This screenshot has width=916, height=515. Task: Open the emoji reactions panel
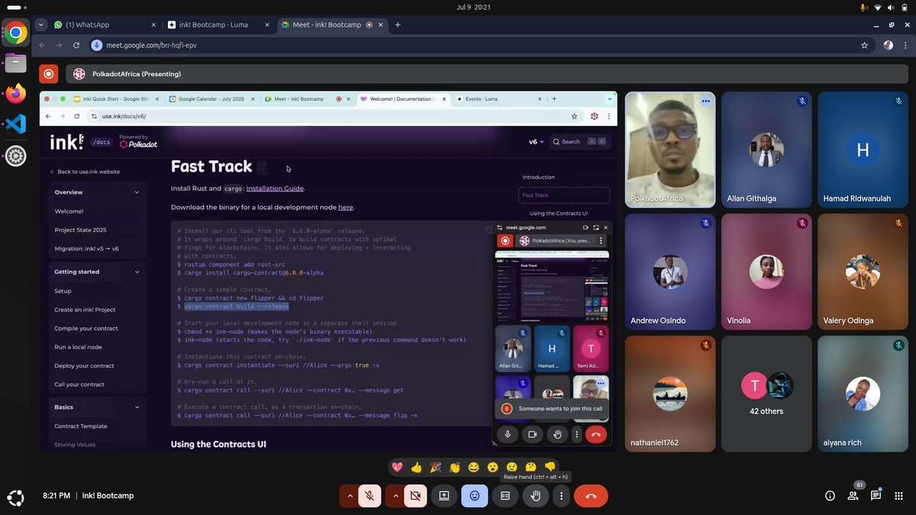474,495
